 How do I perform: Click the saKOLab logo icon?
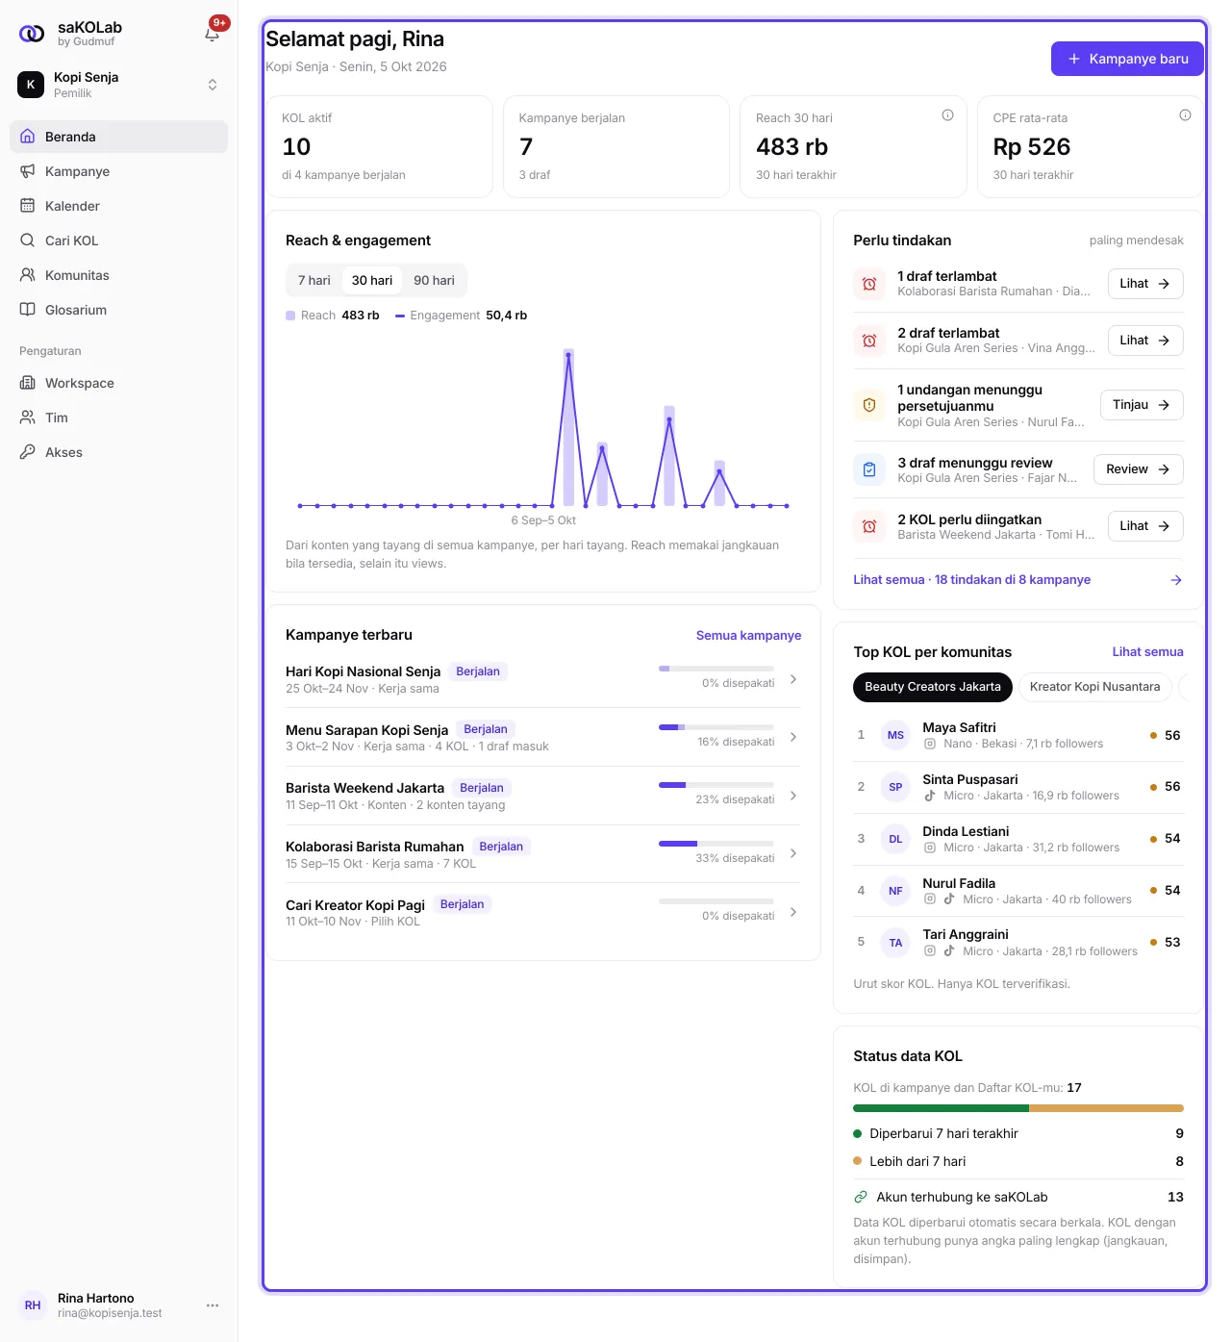click(32, 34)
